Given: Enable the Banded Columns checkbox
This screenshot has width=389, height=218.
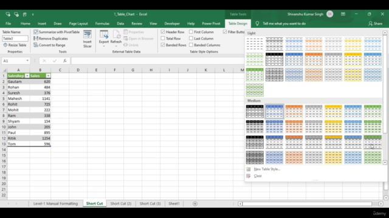Looking at the screenshot, I should (191, 45).
